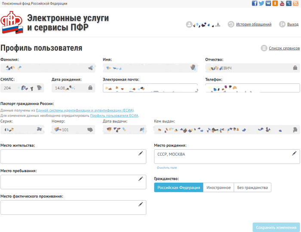
Task: Open История обращений
Action: 253,25
